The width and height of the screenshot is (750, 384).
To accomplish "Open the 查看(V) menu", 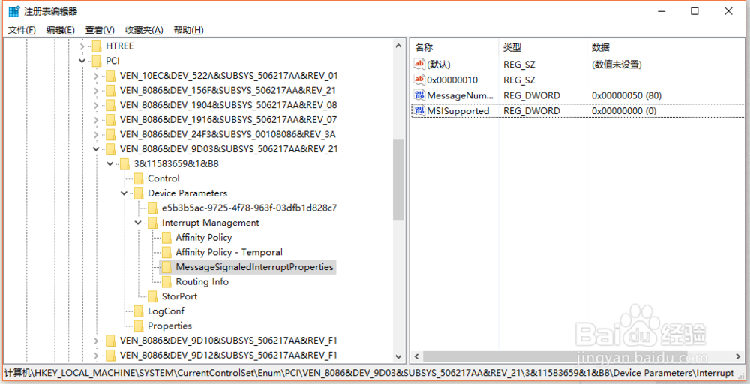I will [100, 30].
